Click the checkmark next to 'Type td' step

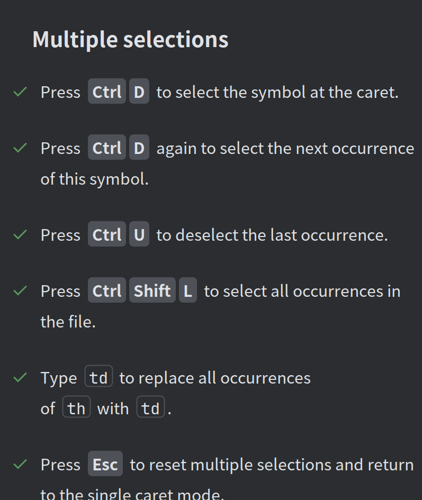[20, 378]
